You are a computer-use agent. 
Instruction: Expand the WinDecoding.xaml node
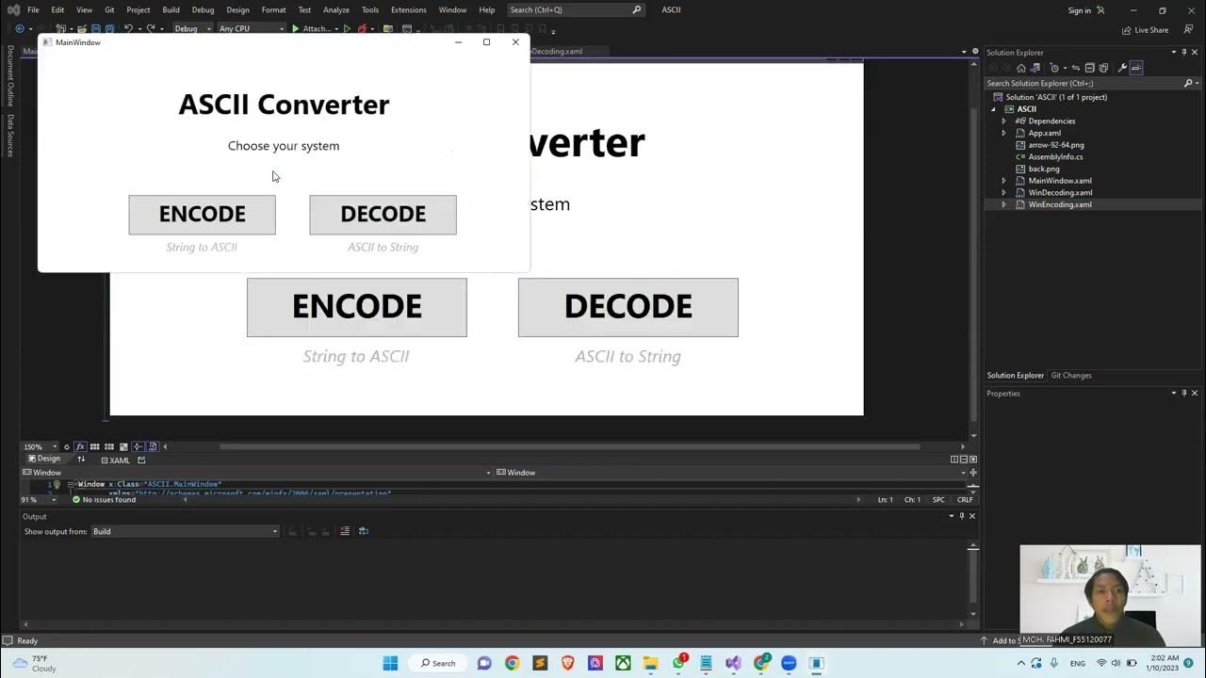point(1003,192)
